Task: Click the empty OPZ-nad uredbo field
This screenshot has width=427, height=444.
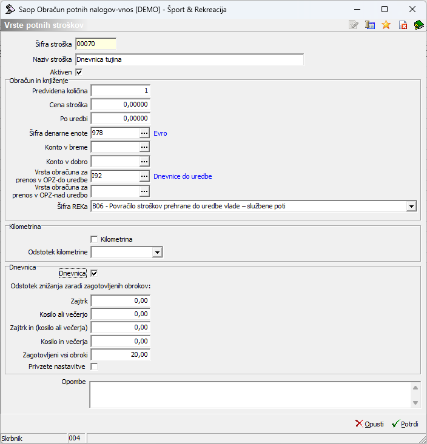Action: (115, 191)
